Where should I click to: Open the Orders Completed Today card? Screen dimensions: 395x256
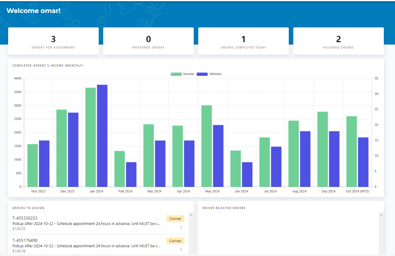[x=244, y=41]
